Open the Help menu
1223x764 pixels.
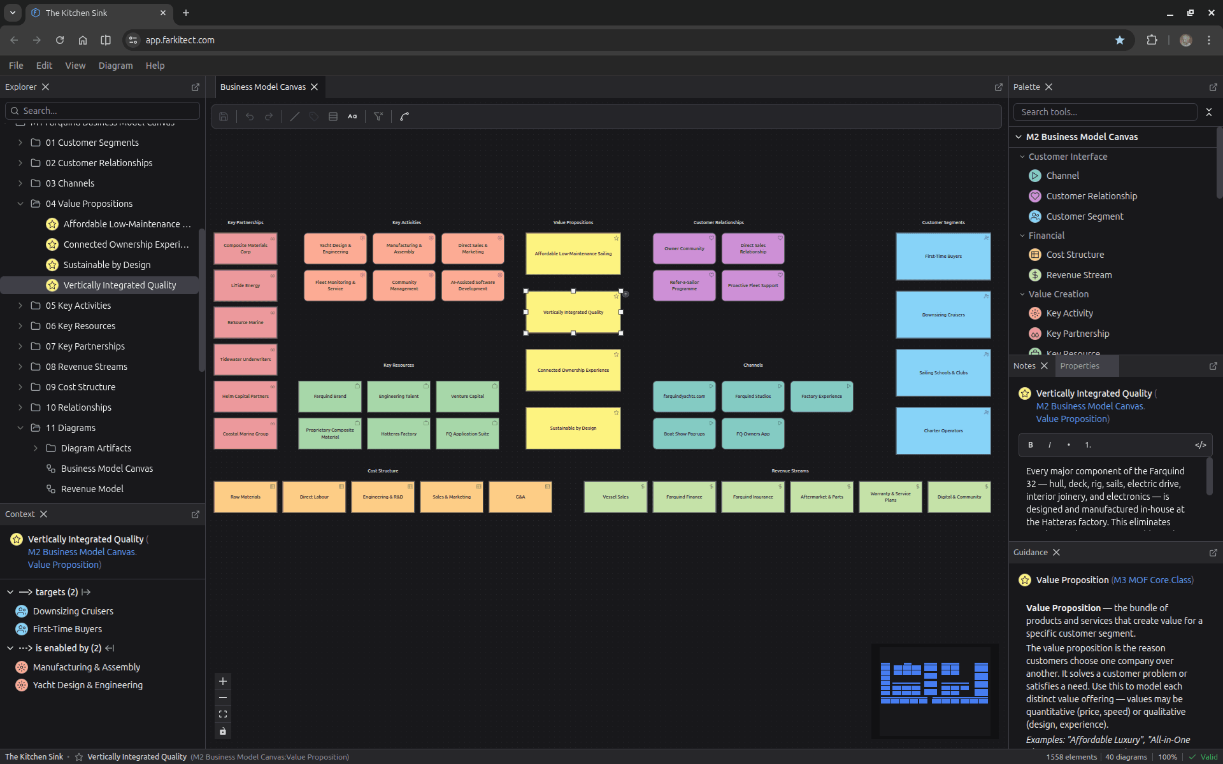(x=155, y=66)
